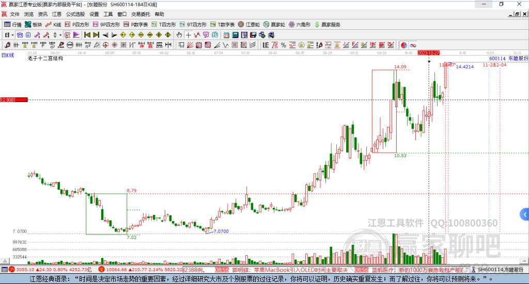Toggle the colorful flag icon after 权 button
This screenshot has height=284, width=529.
pyautogui.click(x=76, y=35)
